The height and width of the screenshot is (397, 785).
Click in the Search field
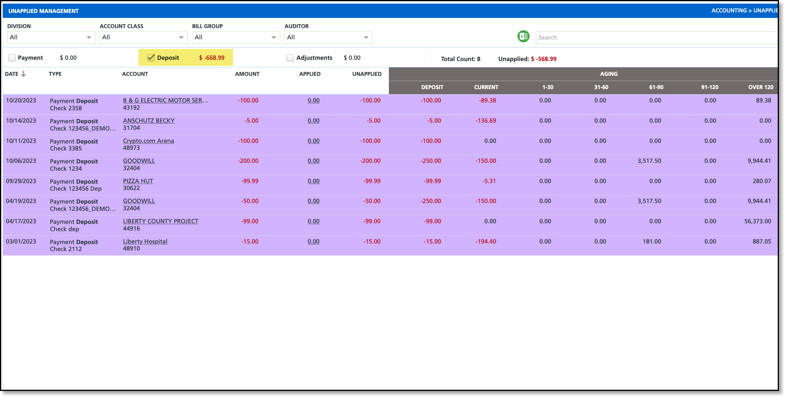(655, 37)
